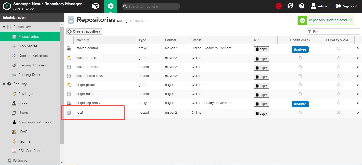Copy URL of maven-releases
Viewport: 362px width, 165px height.
[x=261, y=68]
